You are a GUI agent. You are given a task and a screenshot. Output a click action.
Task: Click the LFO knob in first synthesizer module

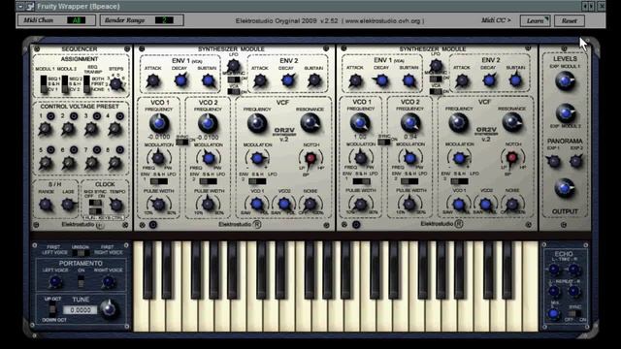234,65
